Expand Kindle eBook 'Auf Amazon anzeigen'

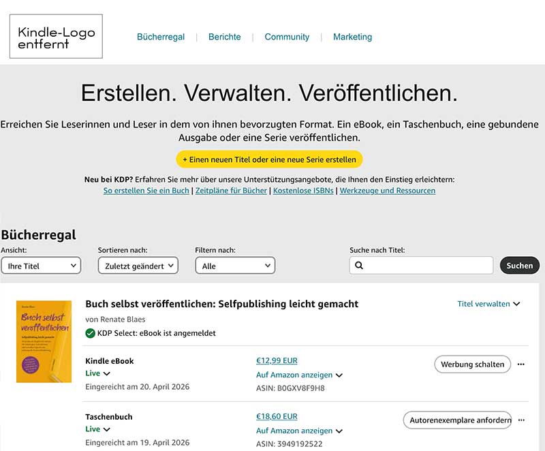click(299, 375)
